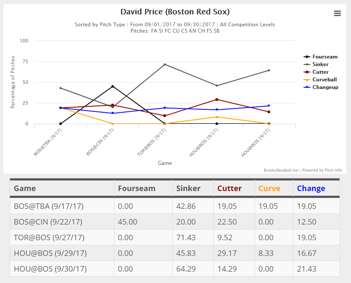This screenshot has height=283, width=351.
Task: Open the chart hamburger menu
Action: point(337,13)
